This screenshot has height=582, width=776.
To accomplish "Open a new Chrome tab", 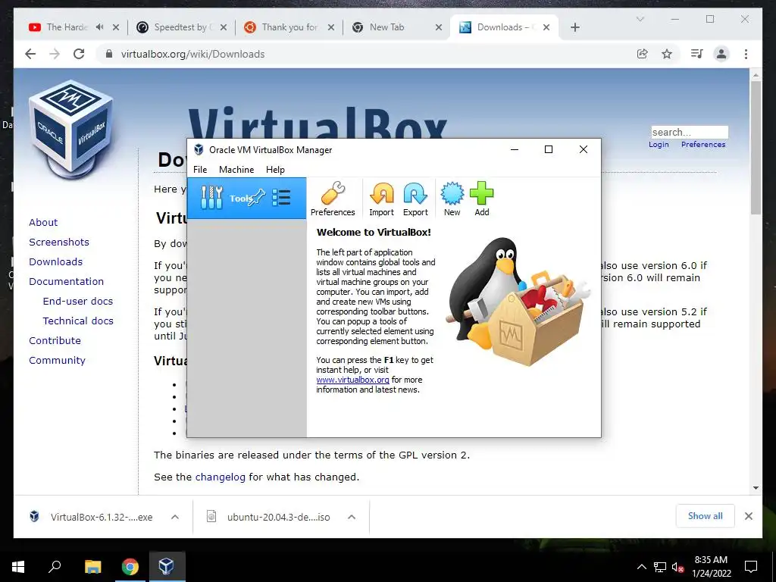I will [574, 27].
